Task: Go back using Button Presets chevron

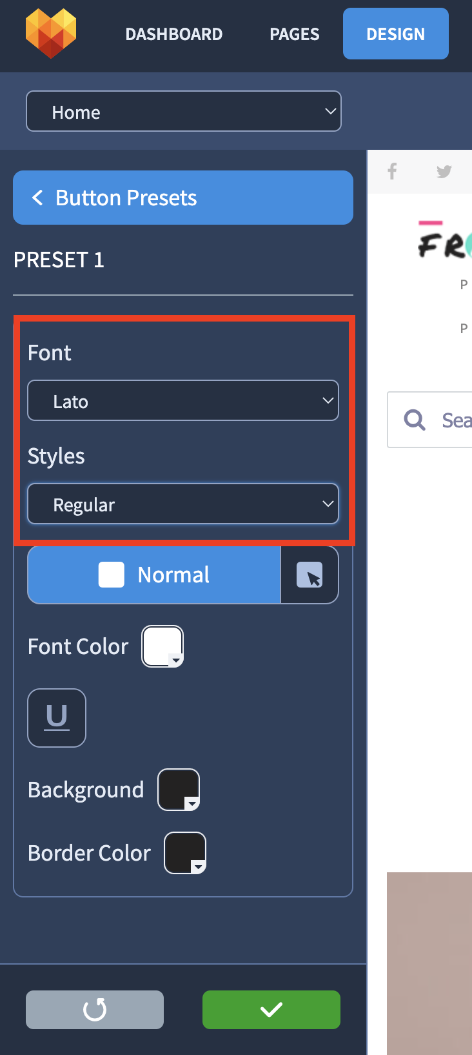Action: [37, 198]
